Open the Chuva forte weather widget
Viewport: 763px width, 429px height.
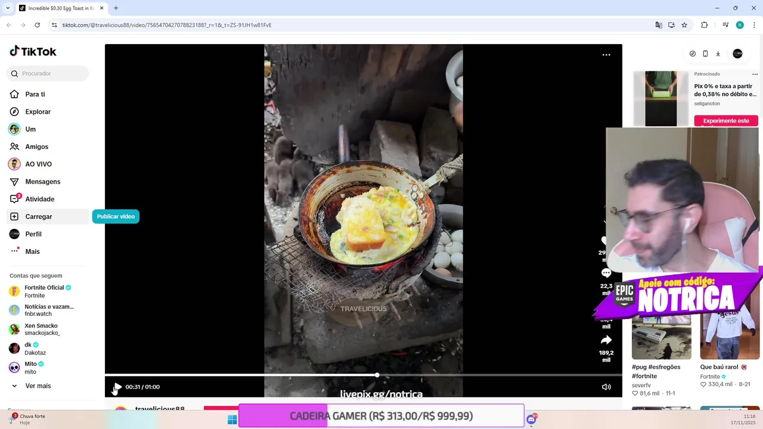click(x=27, y=419)
